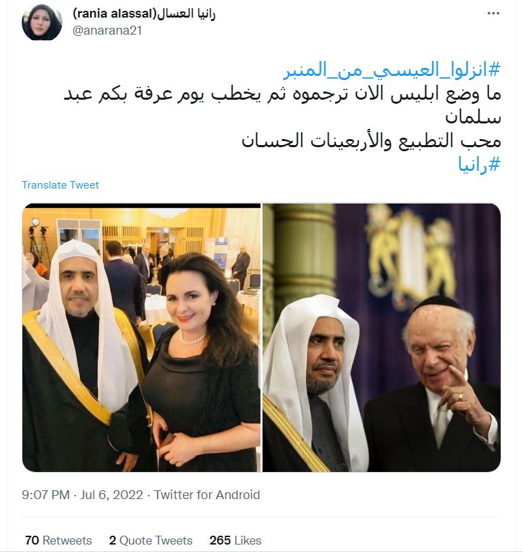Screen dimensions: 523x552
Task: Click the Arabic name رانيا العسال
Action: click(x=186, y=14)
